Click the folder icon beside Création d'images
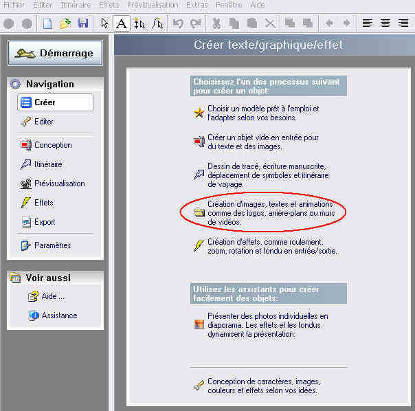Screen dimensions: 415x411 199,212
